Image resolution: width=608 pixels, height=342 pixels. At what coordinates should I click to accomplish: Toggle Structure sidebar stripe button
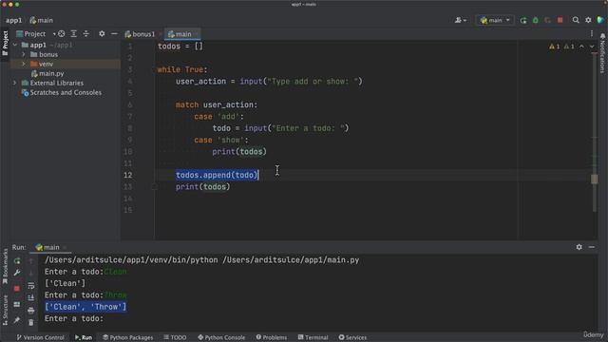[5, 310]
